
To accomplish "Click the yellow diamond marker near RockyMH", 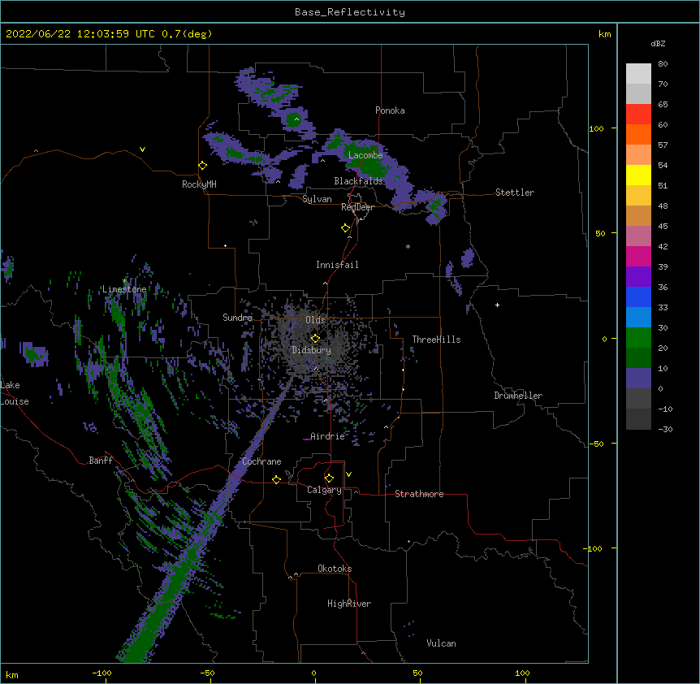I will point(202,165).
